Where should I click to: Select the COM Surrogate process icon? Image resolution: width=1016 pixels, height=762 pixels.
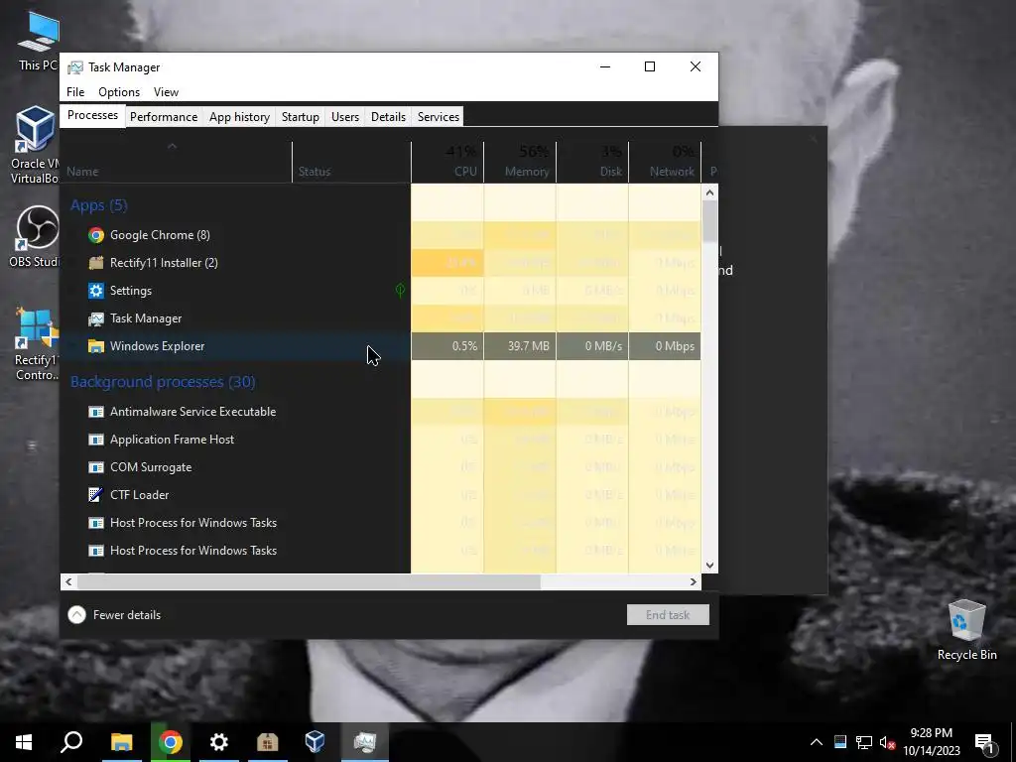(96, 468)
